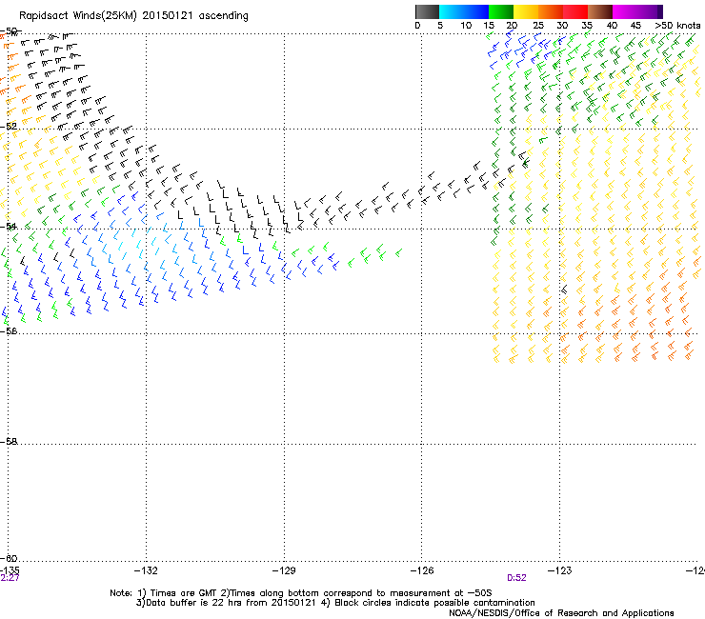Click the '-60' latitude axis label
The image size is (705, 619).
[x=9, y=558]
